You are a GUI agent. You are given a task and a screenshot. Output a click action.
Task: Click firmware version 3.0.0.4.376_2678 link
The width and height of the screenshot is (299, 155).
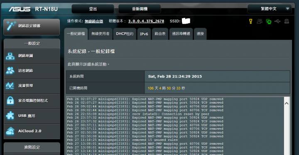coord(146,21)
